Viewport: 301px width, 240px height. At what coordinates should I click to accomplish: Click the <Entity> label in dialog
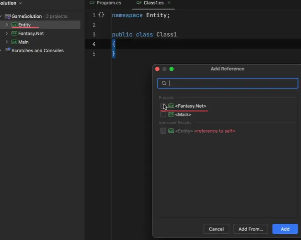click(x=184, y=131)
